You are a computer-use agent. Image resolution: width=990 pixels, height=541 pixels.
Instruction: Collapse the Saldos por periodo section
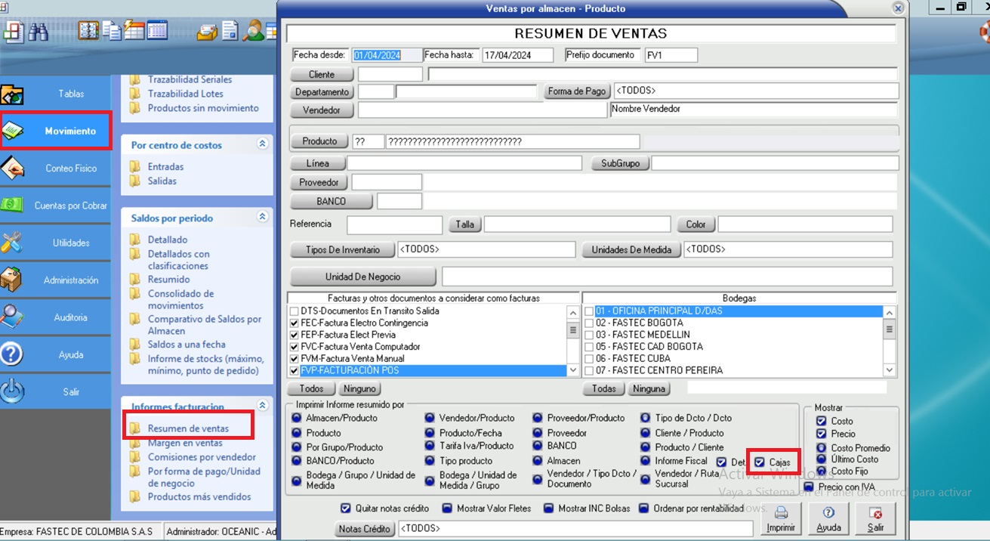[262, 218]
